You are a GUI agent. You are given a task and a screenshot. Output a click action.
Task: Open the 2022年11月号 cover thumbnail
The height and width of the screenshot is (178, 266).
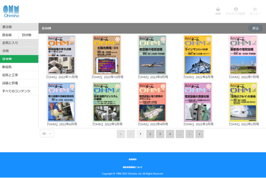(61, 55)
